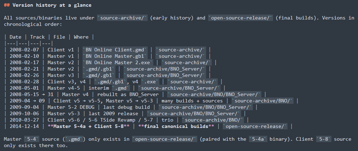Click 'Master 5-2 DEBUG' track text

pos(71,107)
